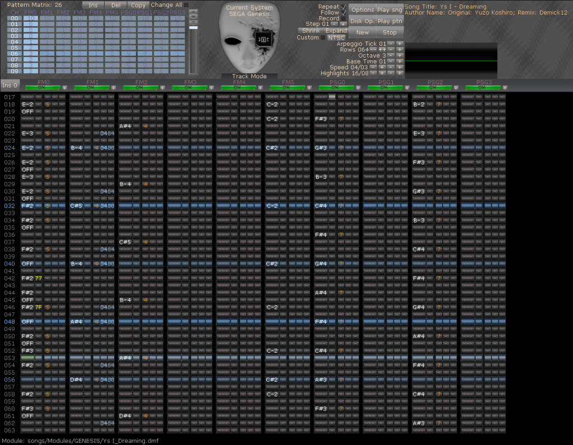
Task: Click the Rows double-minus button
Action: point(373,50)
